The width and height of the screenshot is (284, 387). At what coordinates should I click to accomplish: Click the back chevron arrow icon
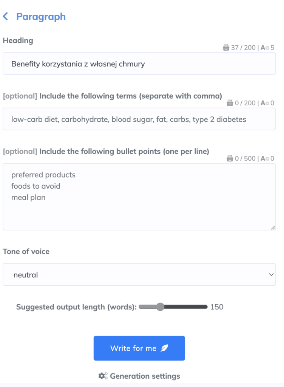(x=5, y=17)
